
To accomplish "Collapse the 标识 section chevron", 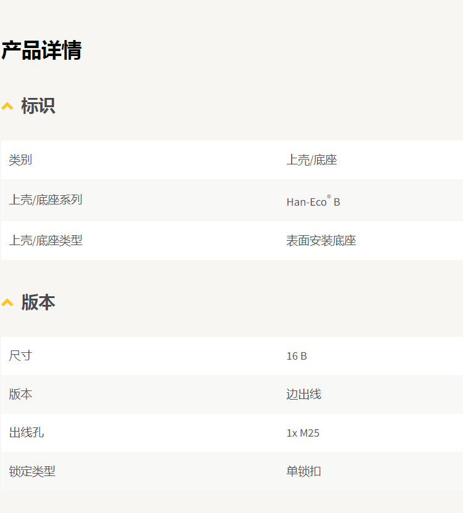I will pos(7,106).
